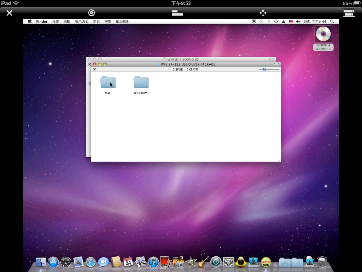Image resolution: width=362 pixels, height=272 pixels.
Task: Launch the Server VNC app in Dock
Action: (266, 262)
